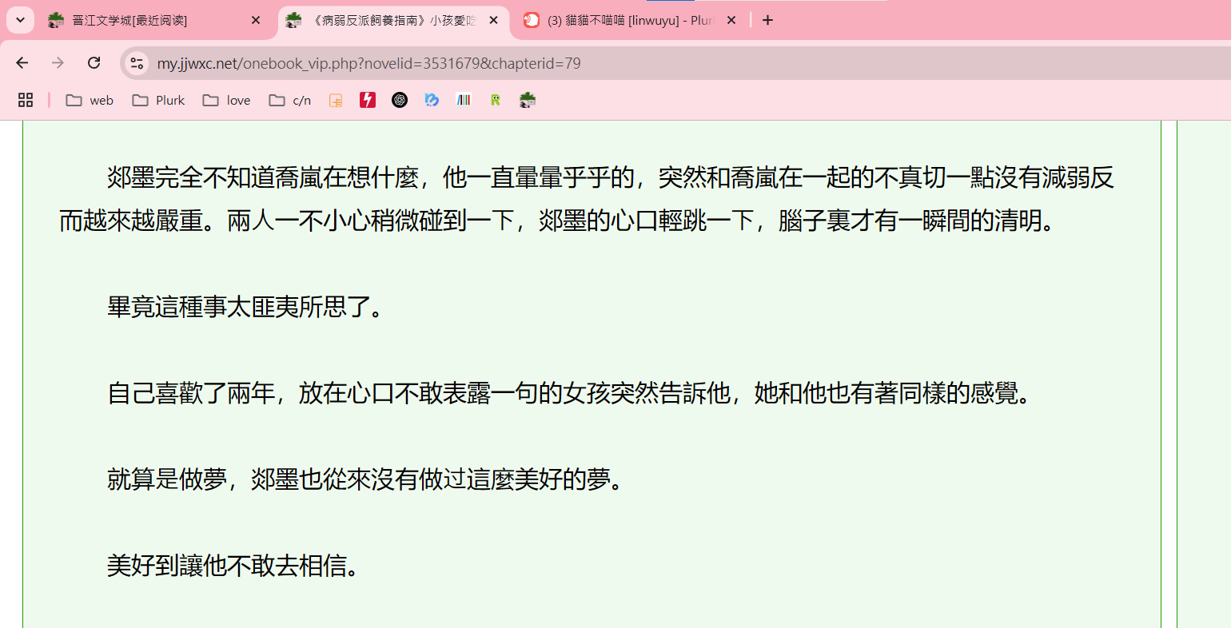Go forward to next page
Image resolution: width=1231 pixels, height=628 pixels.
[58, 63]
